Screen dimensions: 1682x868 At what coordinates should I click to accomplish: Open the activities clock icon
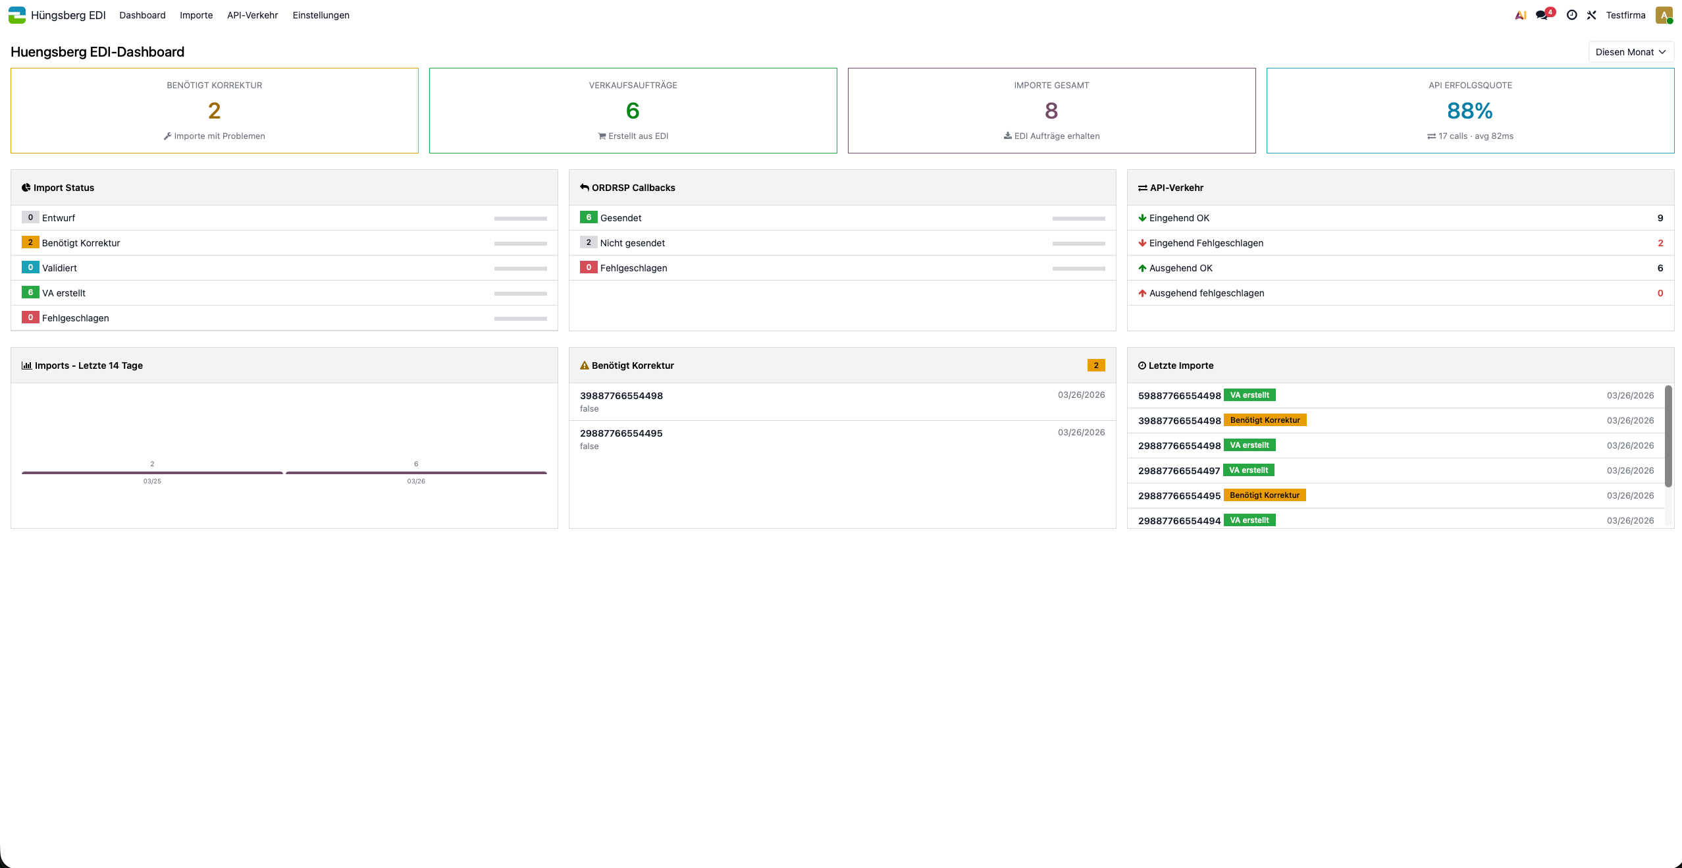1572,14
